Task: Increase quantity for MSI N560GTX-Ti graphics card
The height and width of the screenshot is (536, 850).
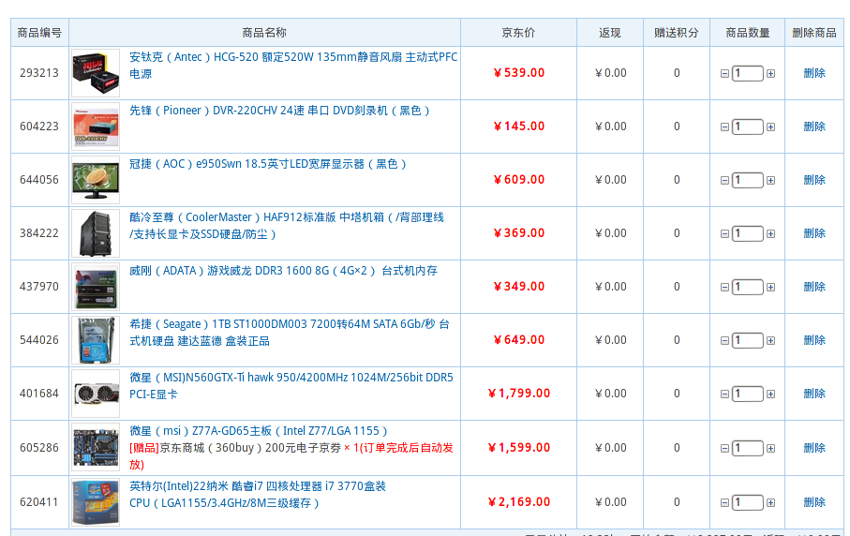Action: coord(771,394)
